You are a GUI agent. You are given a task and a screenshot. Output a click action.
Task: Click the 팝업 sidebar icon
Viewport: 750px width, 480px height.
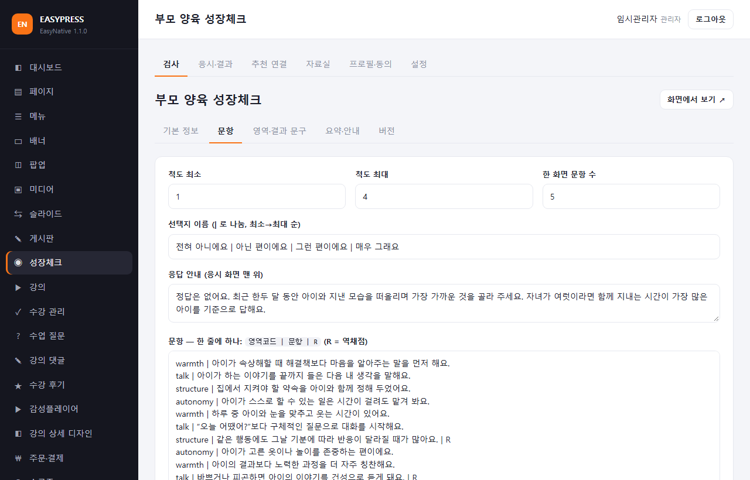pyautogui.click(x=18, y=165)
